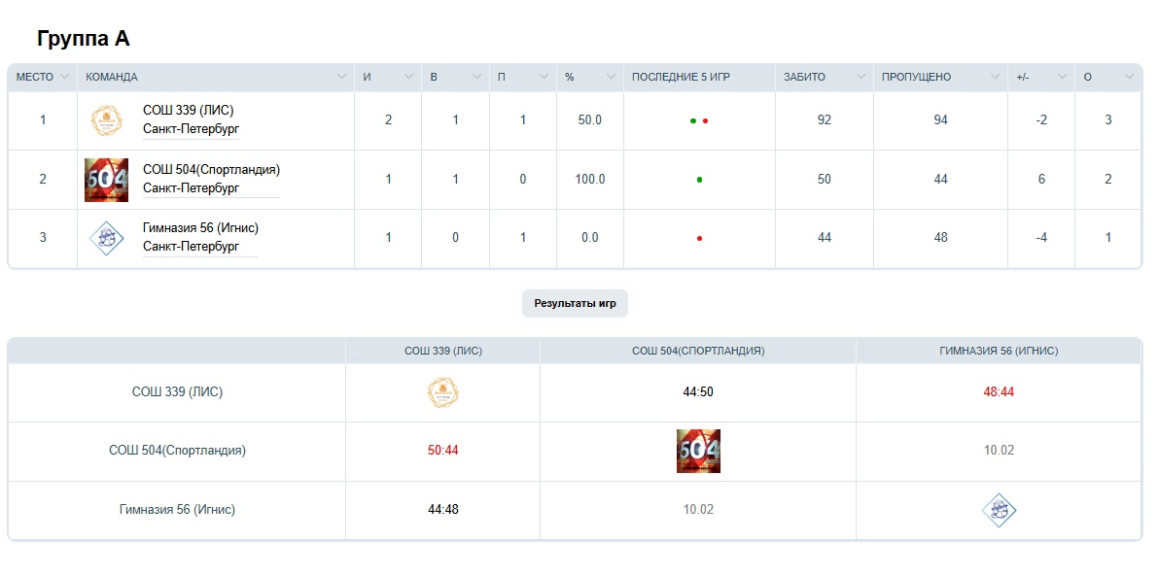The height and width of the screenshot is (575, 1159).
Task: Click the +/- column header
Action: click(1023, 77)
